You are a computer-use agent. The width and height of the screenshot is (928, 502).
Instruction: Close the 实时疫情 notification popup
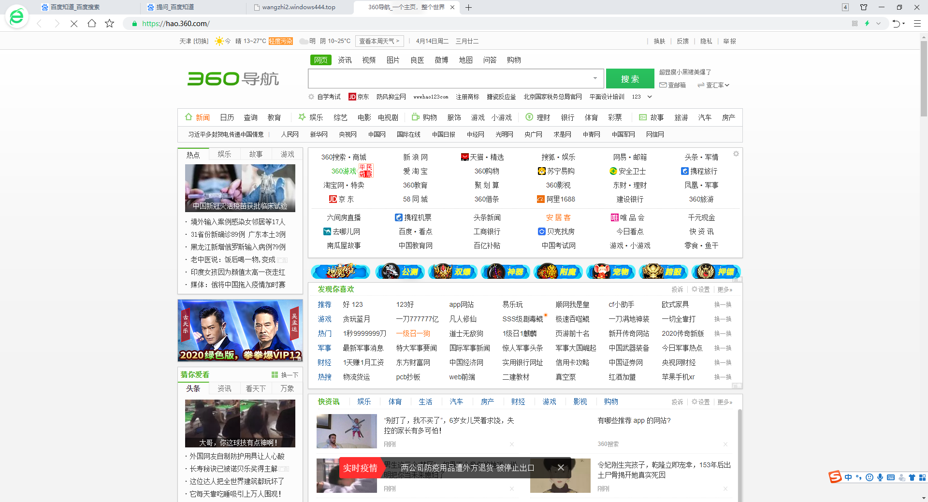click(561, 468)
